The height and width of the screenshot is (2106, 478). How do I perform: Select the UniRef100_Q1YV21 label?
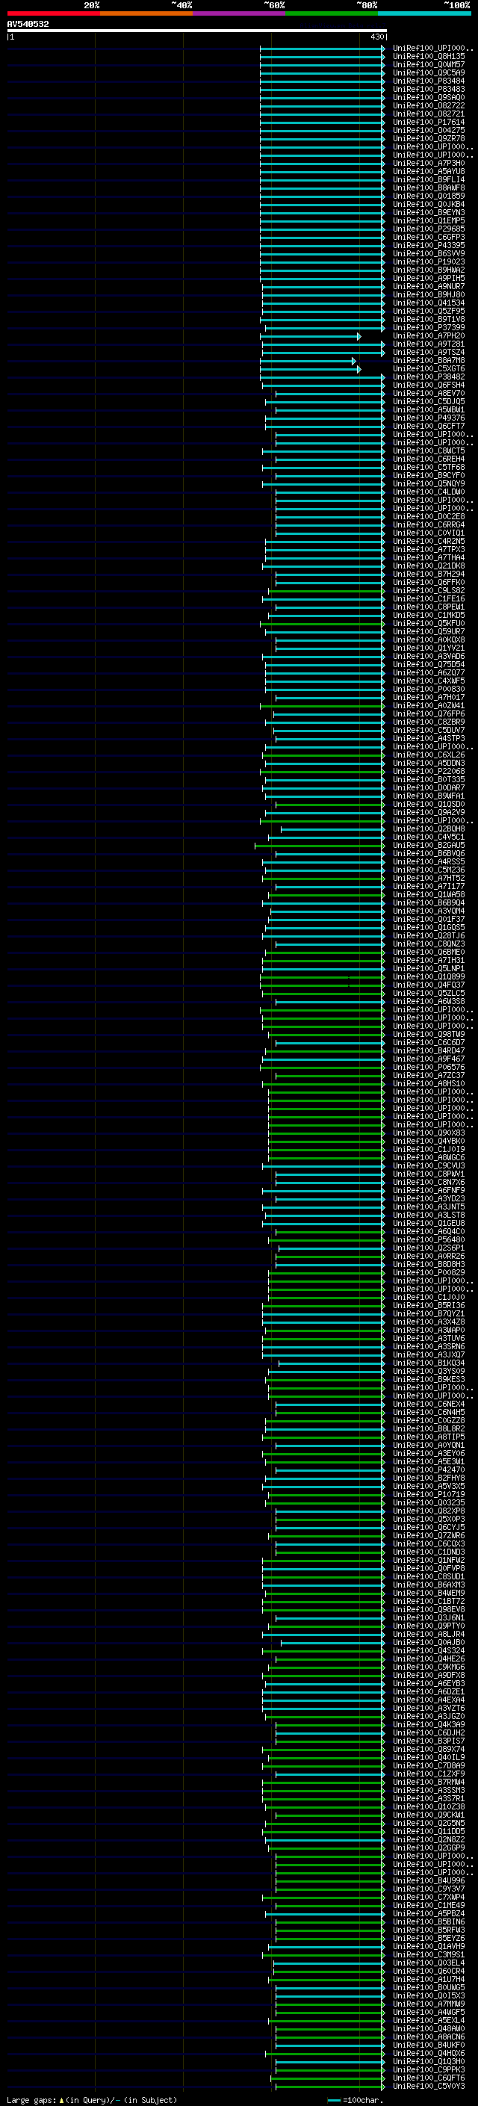point(428,648)
